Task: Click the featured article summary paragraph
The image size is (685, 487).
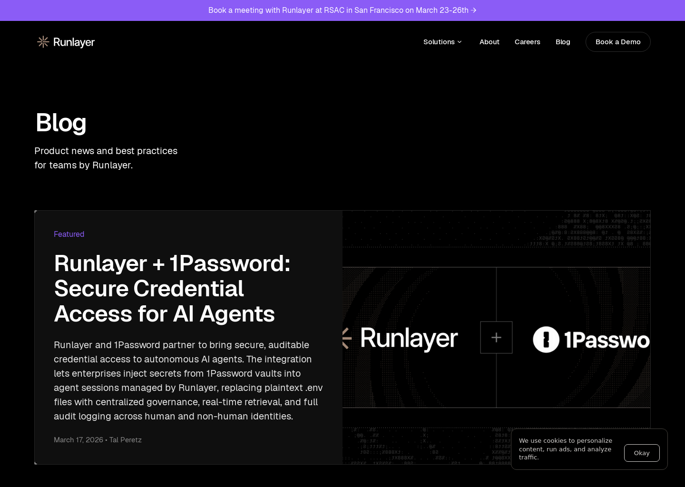Action: pyautogui.click(x=188, y=380)
